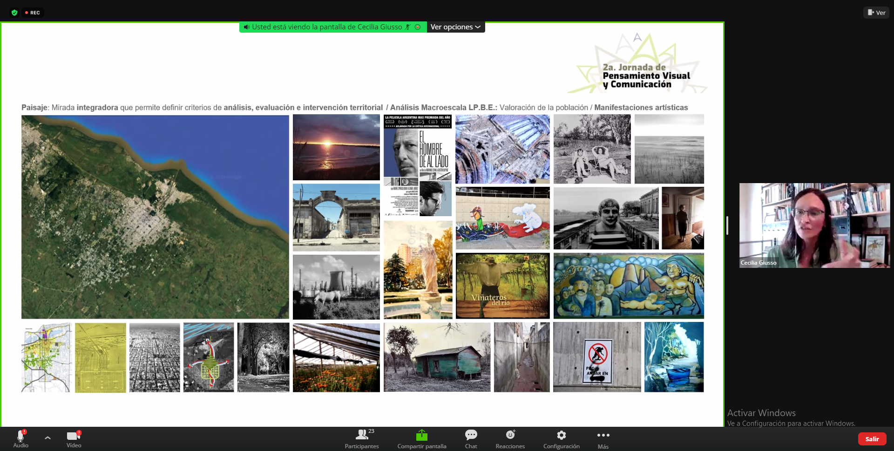Click Viñateros del río image

pyautogui.click(x=503, y=286)
